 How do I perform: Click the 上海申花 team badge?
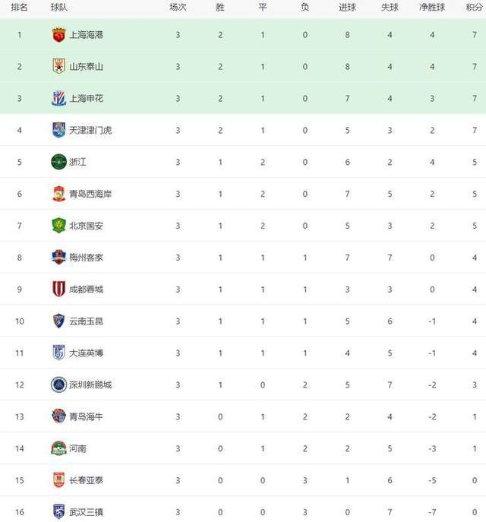59,98
